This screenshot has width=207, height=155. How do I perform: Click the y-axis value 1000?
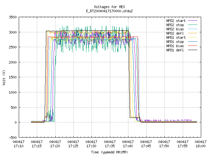[x=13, y=92]
